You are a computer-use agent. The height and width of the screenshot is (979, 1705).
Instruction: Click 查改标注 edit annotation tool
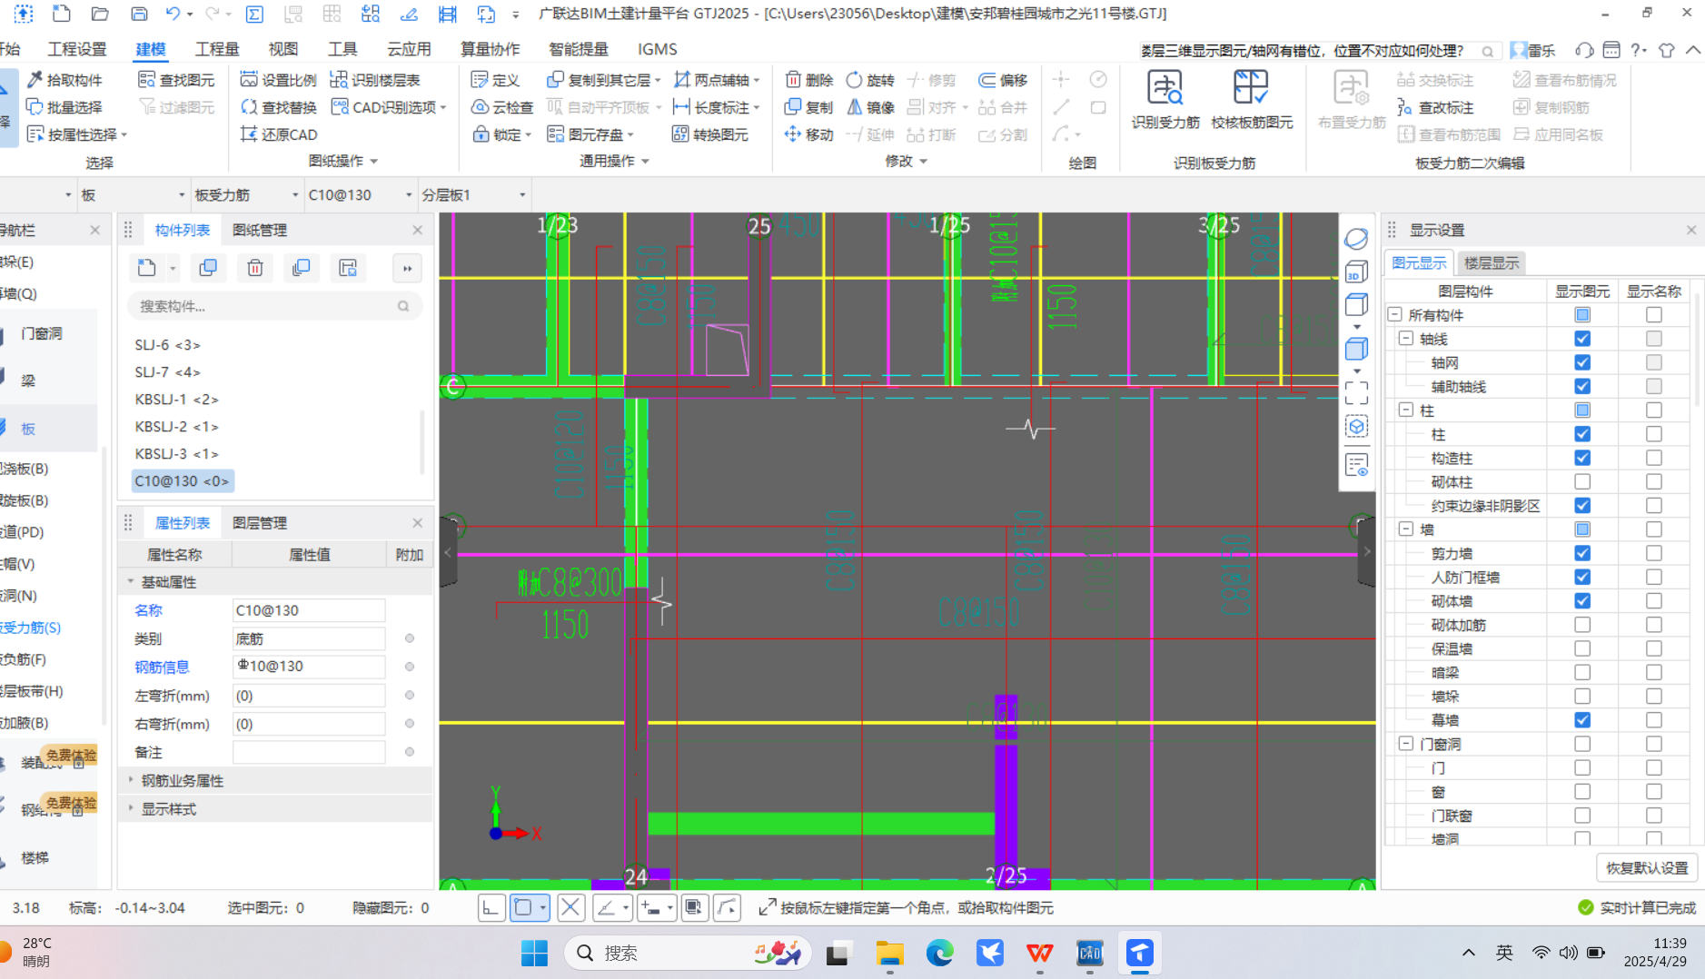tap(1435, 107)
